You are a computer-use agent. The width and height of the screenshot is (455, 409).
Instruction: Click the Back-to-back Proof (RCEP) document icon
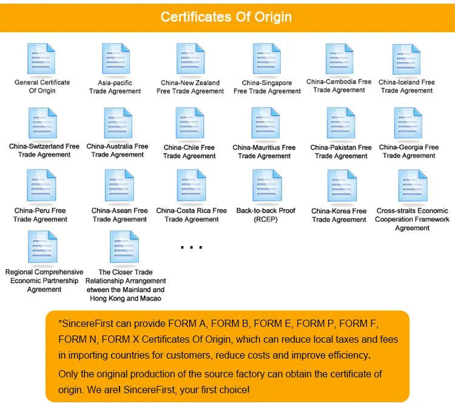coord(267,185)
